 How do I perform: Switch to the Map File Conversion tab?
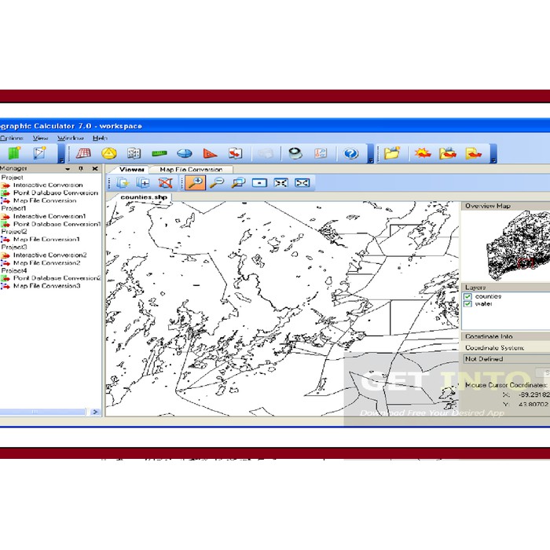point(191,170)
